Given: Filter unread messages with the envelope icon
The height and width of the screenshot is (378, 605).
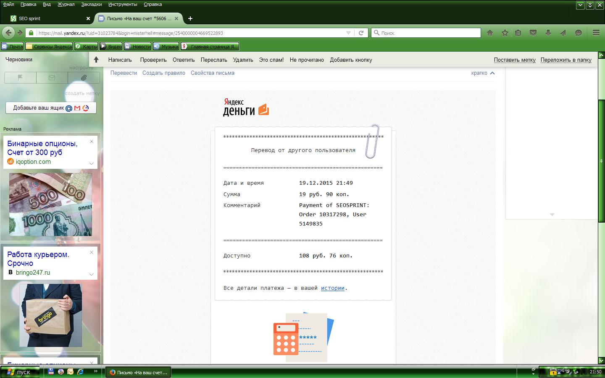Looking at the screenshot, I should coord(52,77).
